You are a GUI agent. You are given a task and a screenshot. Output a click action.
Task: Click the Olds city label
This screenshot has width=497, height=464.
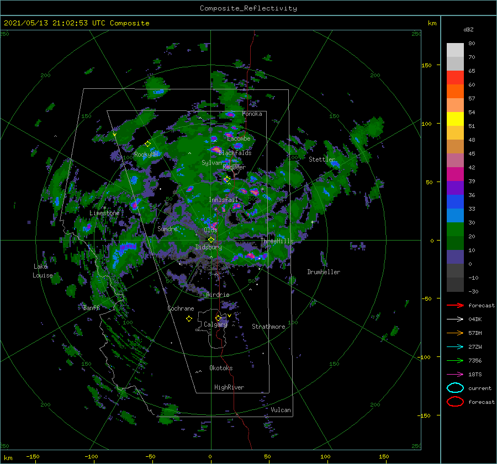(210, 230)
